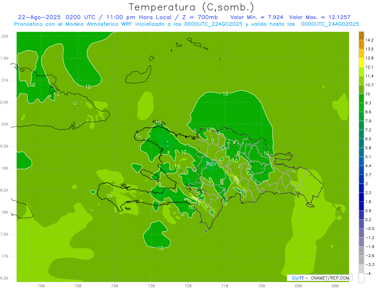Viewport: 376px width, 290px height.
Task: Click the grey swatch between -3.3 and -2.6
Action: [361, 260]
